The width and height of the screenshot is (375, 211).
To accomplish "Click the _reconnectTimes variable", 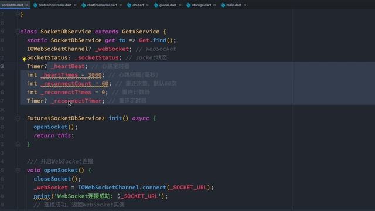I will [x=66, y=92].
